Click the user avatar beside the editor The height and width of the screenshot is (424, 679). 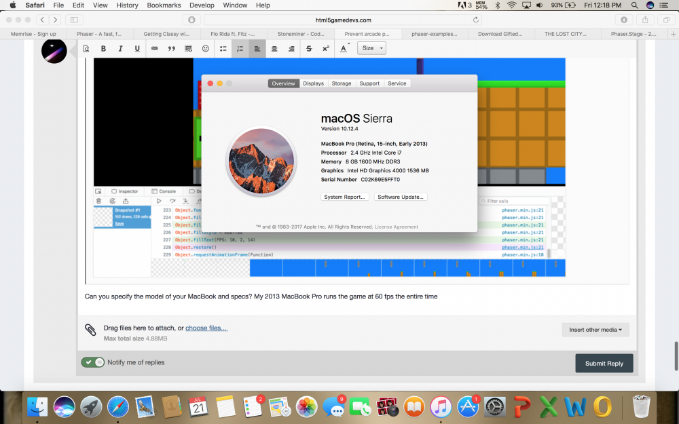(x=54, y=51)
